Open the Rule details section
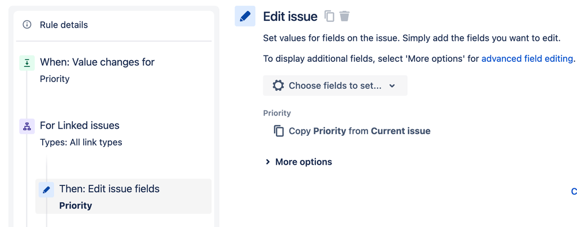This screenshot has height=227, width=577. tap(114, 25)
